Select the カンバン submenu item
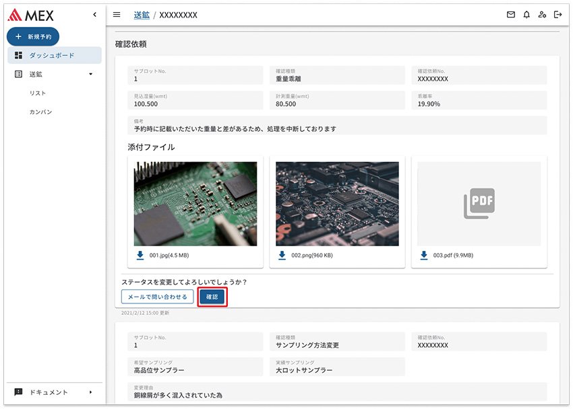This screenshot has width=573, height=409. click(x=40, y=112)
